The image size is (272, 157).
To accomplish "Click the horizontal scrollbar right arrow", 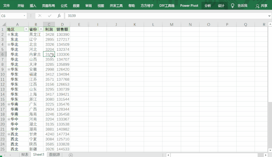I will coord(266,155).
